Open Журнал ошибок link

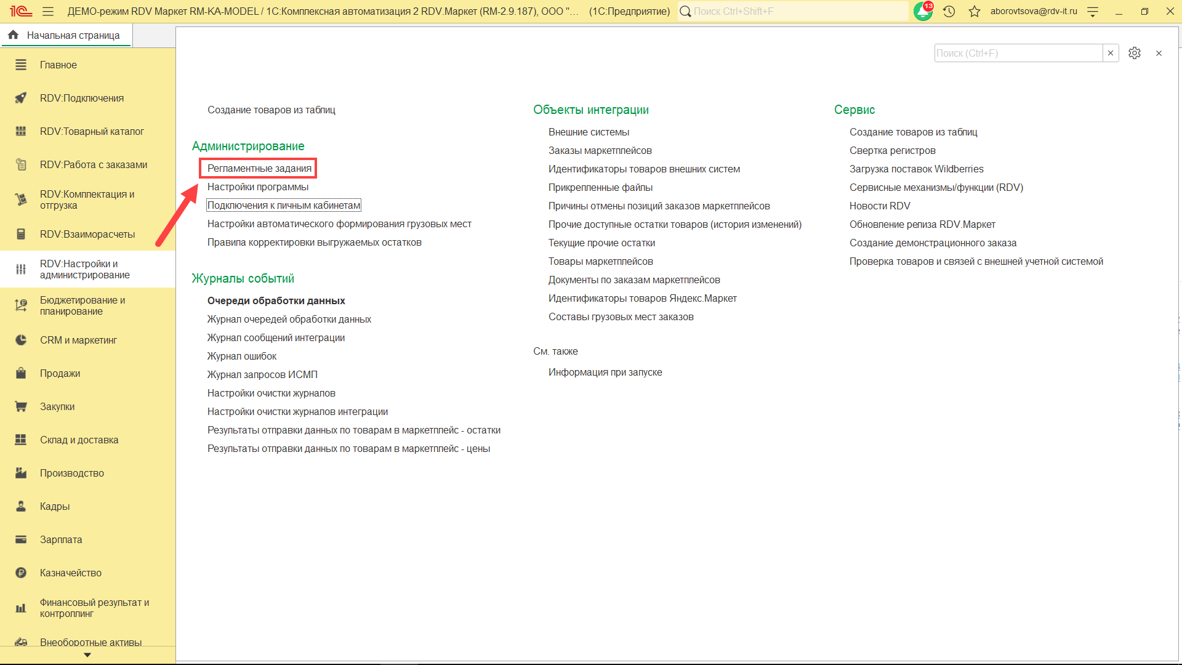click(x=242, y=356)
